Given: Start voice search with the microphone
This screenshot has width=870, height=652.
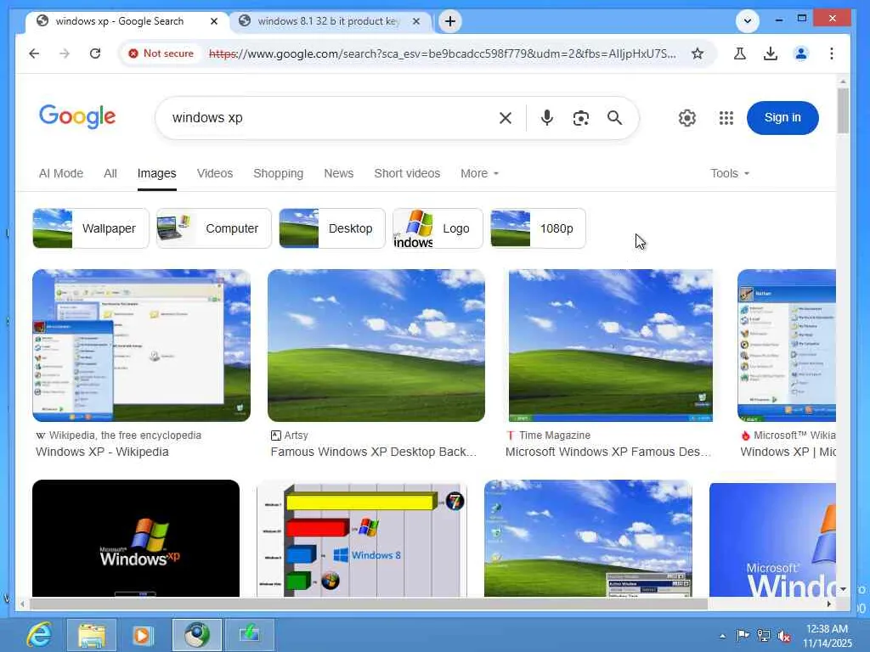Looking at the screenshot, I should click(x=546, y=117).
